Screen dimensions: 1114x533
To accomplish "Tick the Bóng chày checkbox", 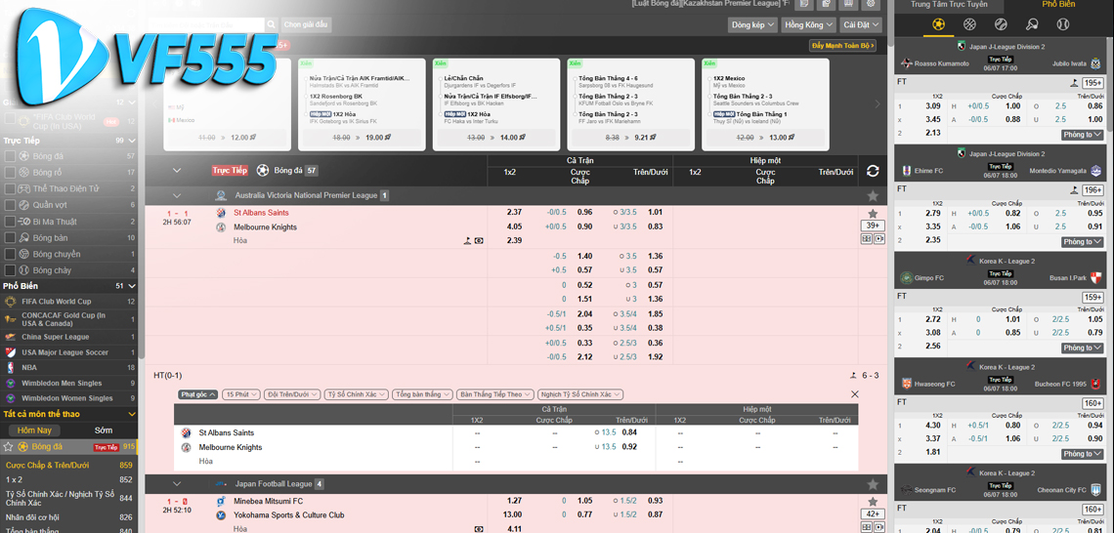I will pos(10,270).
